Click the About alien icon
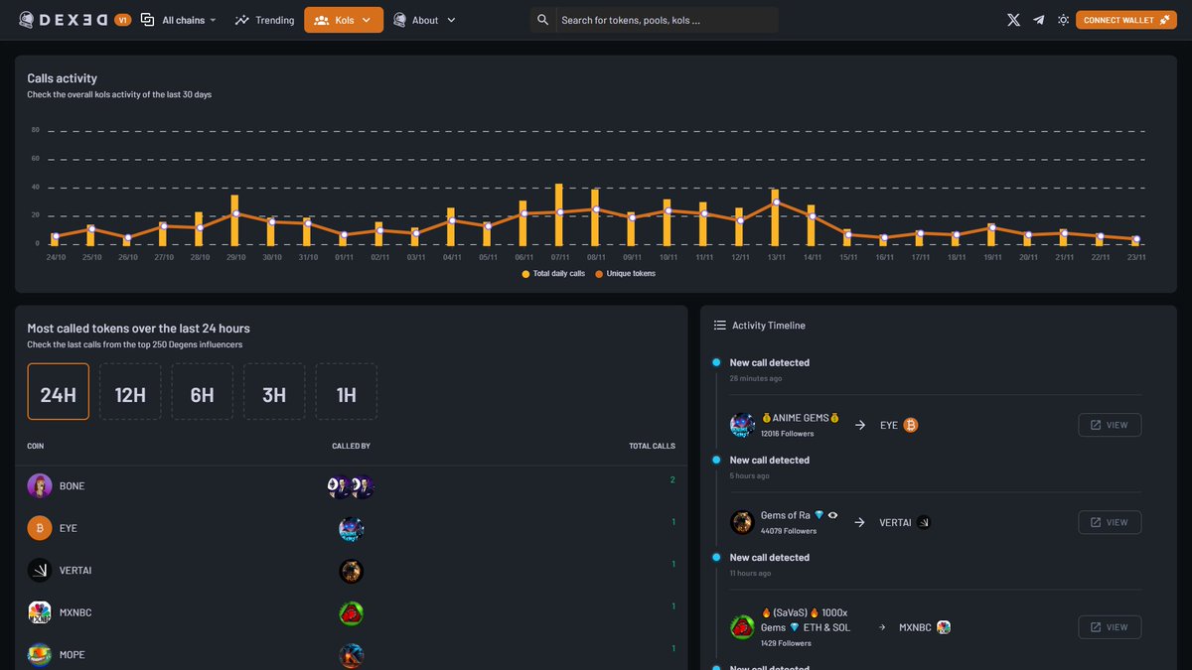Viewport: 1192px width, 670px height. pyautogui.click(x=399, y=20)
